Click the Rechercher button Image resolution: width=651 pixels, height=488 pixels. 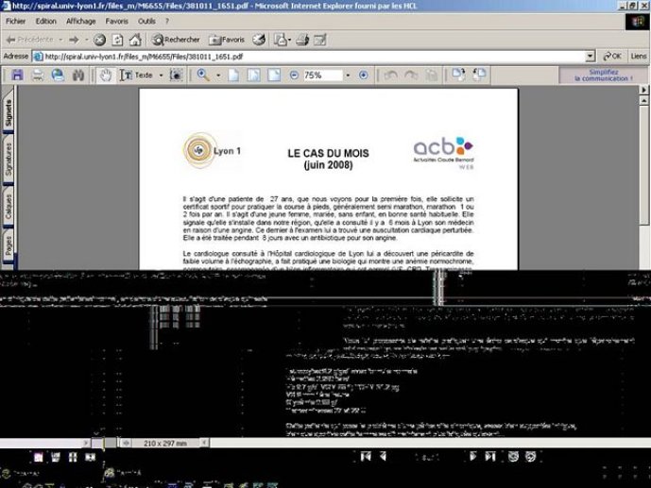[x=176, y=40]
